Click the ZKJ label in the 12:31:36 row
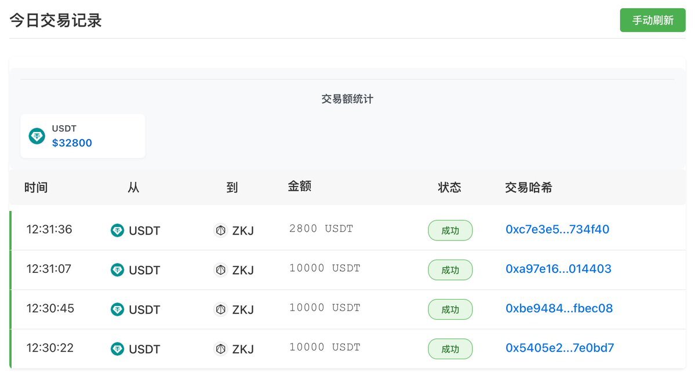The height and width of the screenshot is (372, 695). click(243, 231)
